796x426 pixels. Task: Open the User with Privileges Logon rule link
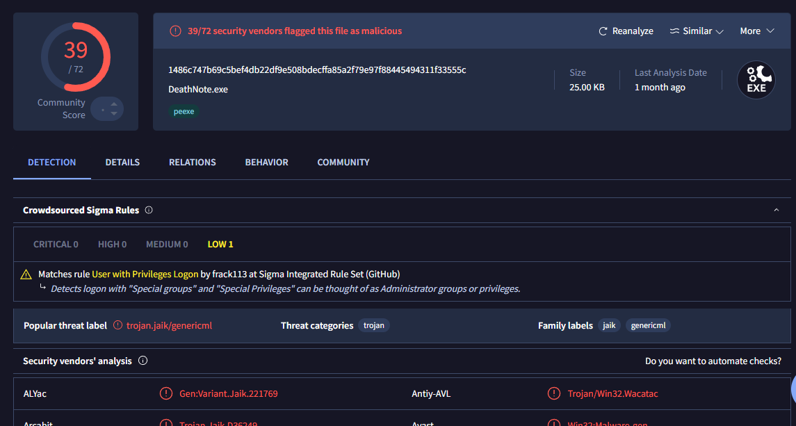pyautogui.click(x=145, y=274)
